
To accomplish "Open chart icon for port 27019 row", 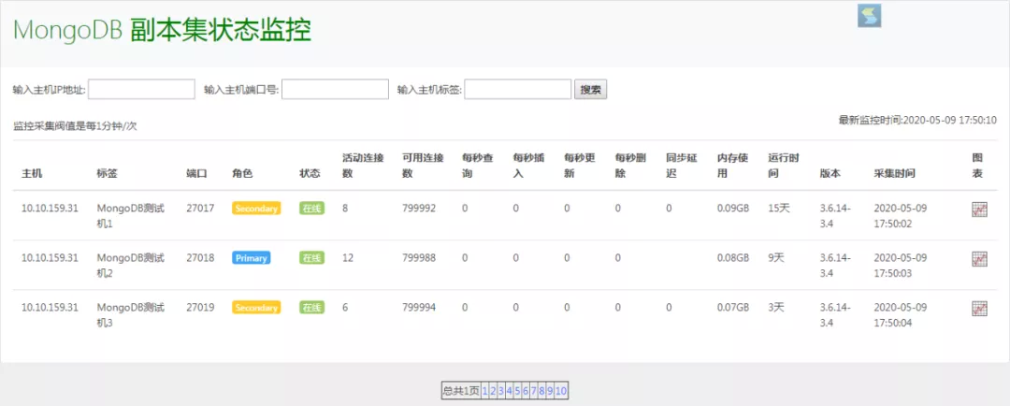I will coord(979,308).
